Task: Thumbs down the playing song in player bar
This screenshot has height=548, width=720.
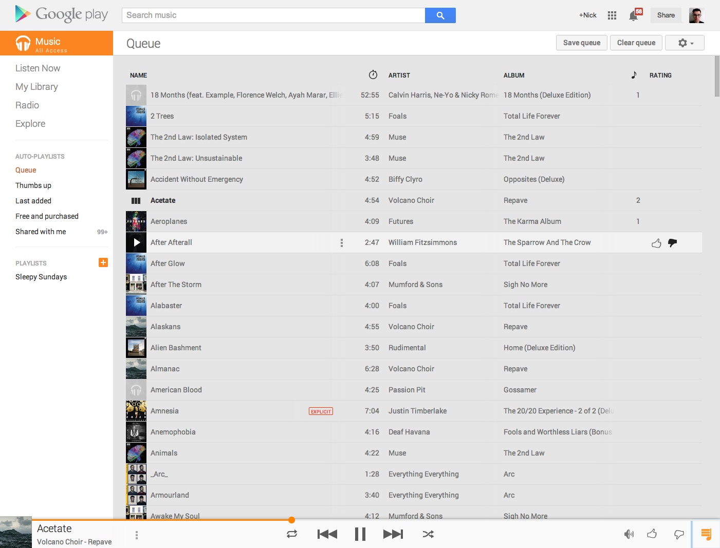Action: [679, 535]
